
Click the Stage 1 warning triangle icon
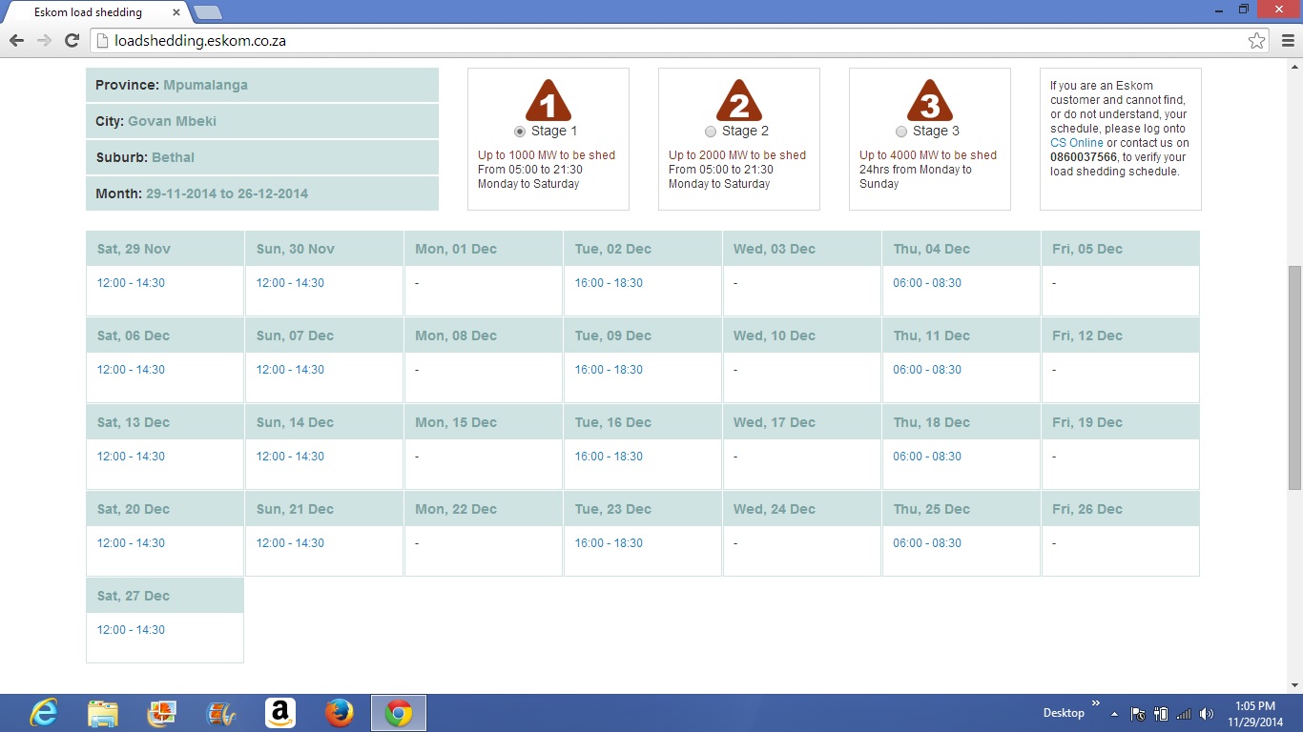(x=548, y=100)
